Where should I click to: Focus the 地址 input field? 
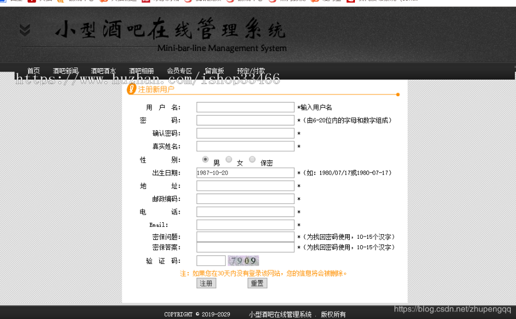(245, 186)
